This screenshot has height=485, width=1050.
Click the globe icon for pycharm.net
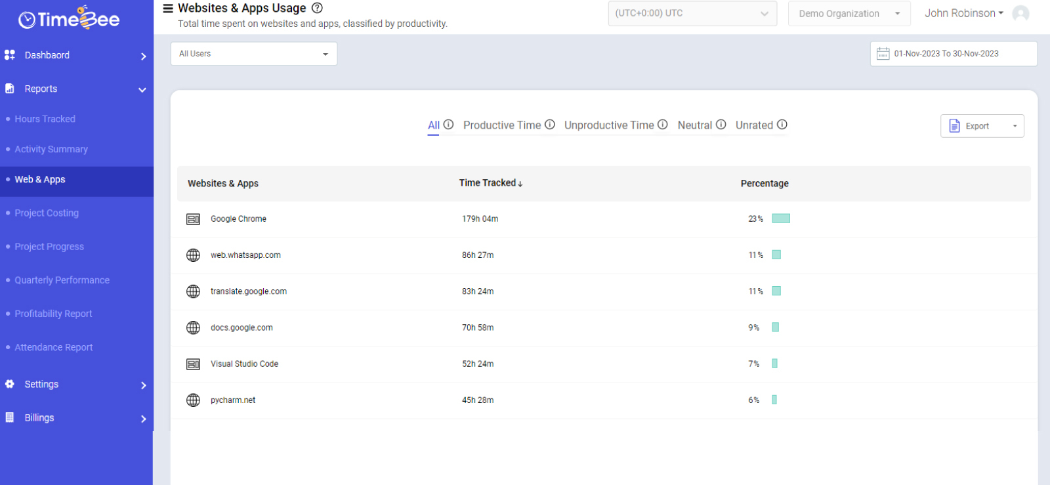193,400
